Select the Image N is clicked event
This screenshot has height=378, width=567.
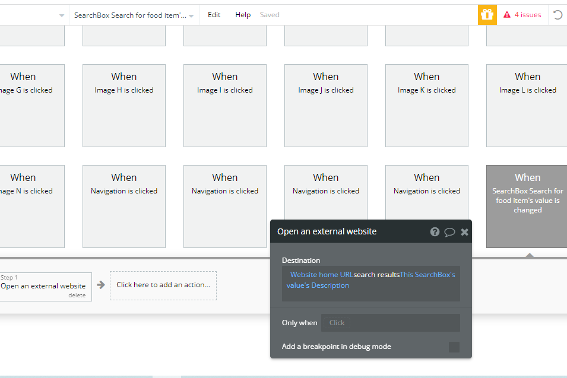32,207
